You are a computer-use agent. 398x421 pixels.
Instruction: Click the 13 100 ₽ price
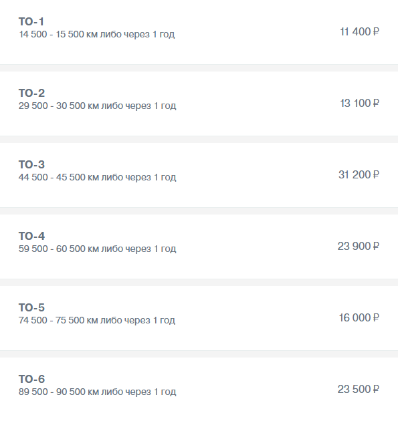pyautogui.click(x=360, y=103)
